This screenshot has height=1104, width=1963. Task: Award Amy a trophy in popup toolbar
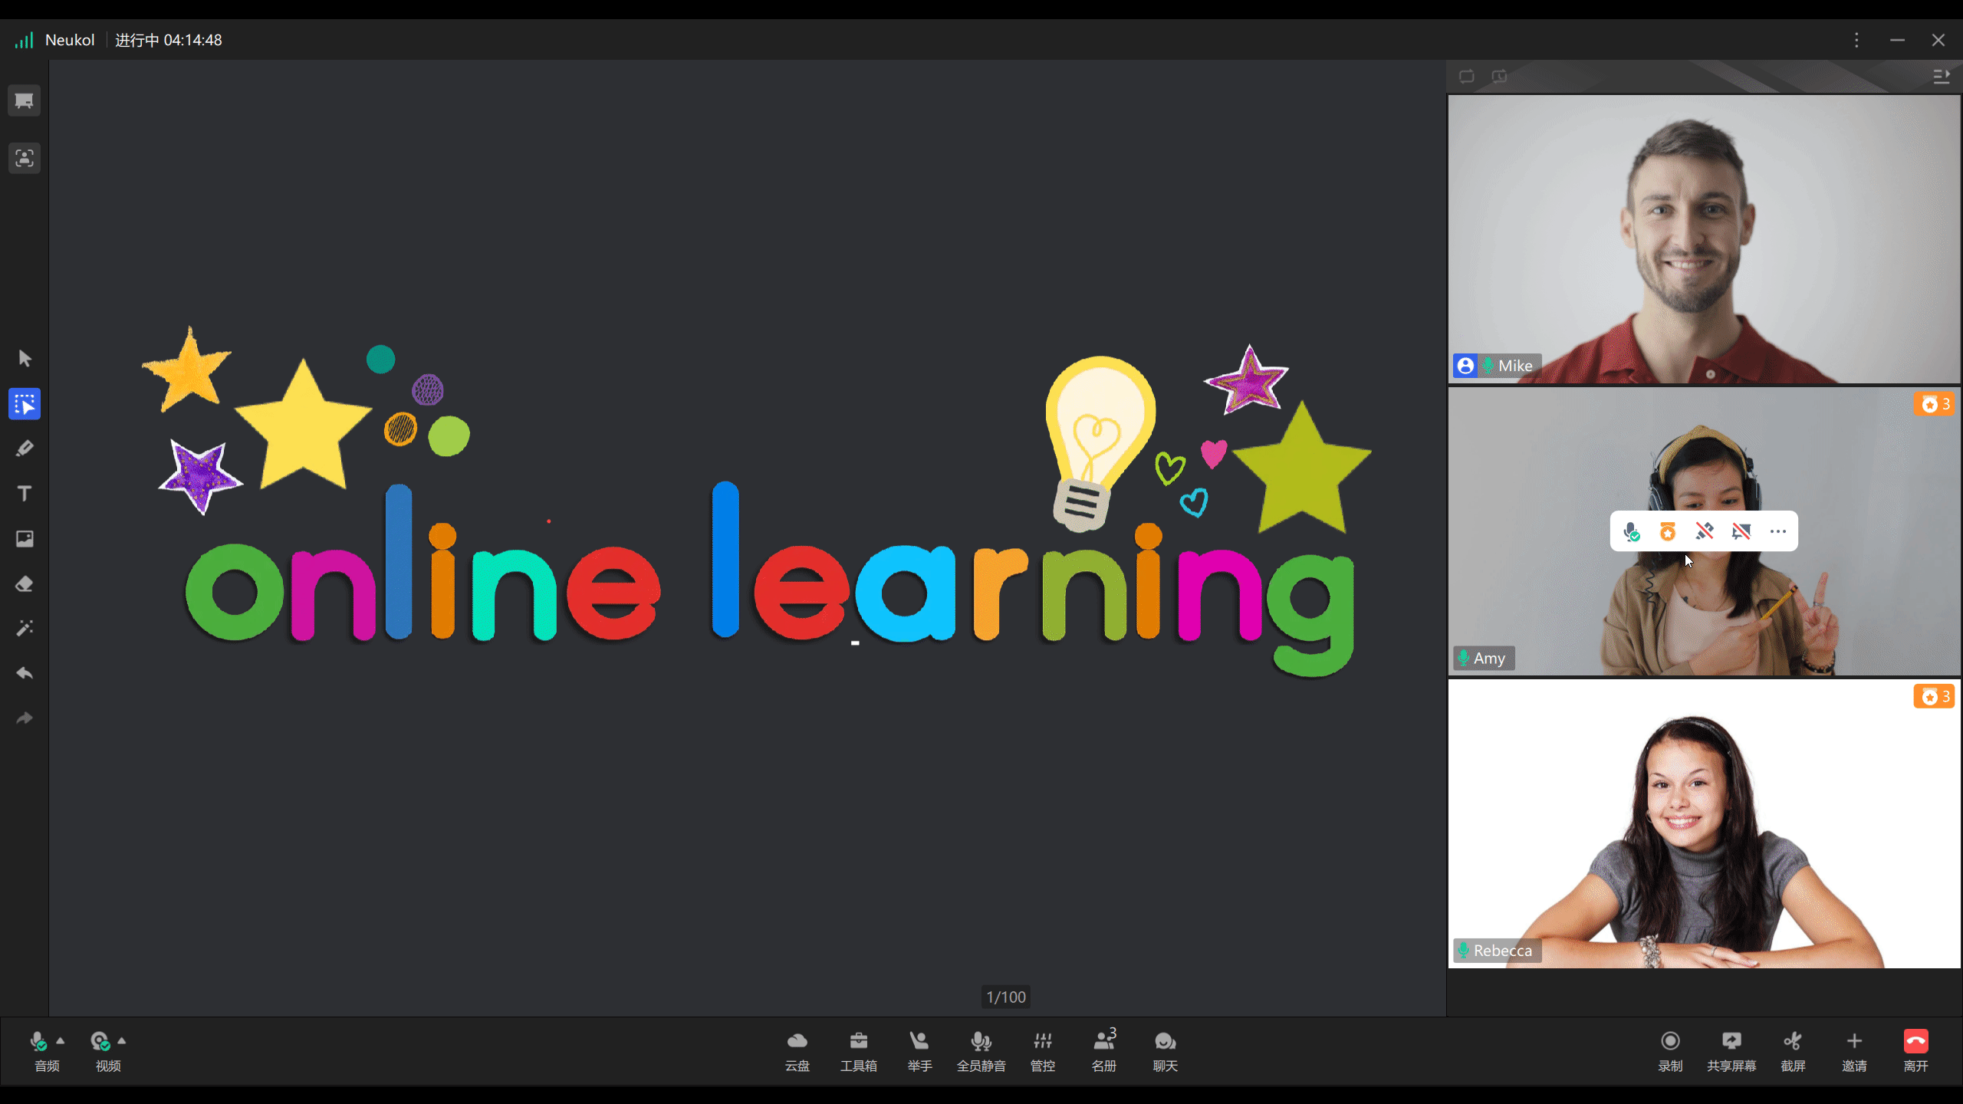[x=1668, y=531]
